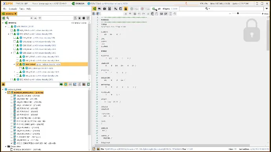Adjust the editor zoom slider handle

[238, 13]
